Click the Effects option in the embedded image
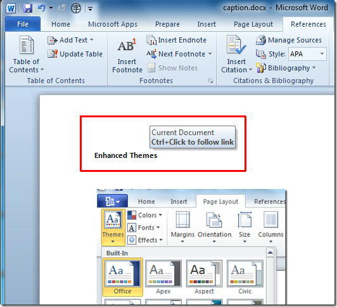This screenshot has width=337, height=307. click(x=145, y=240)
